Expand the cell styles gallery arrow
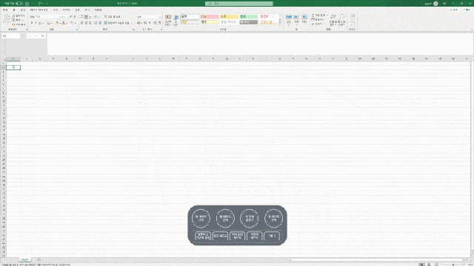Viewport: 474px width, 266px height. 280,22
